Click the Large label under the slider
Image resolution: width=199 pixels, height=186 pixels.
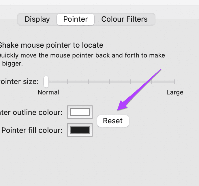click(175, 92)
